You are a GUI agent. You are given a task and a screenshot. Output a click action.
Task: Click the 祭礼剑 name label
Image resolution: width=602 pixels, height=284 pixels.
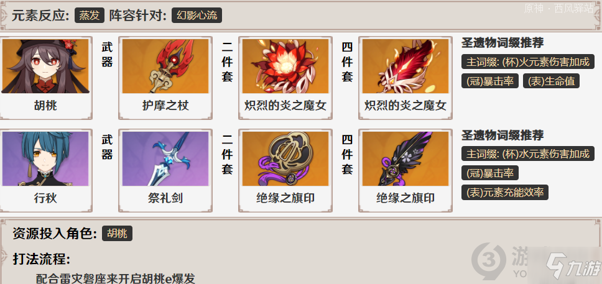click(165, 198)
